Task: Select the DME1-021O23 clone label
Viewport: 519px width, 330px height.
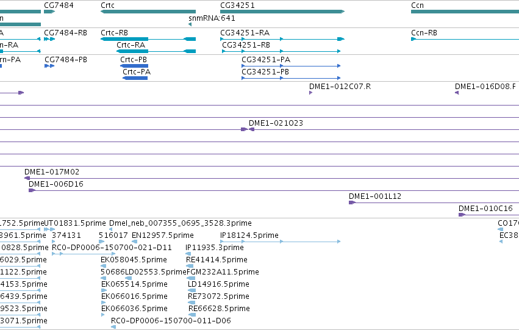Action: (276, 123)
